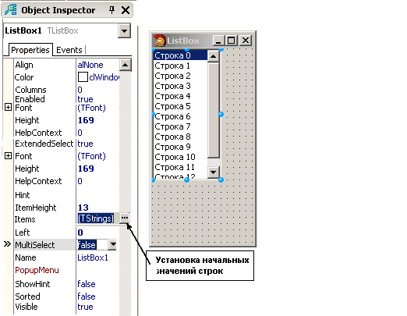Select the MultiSelect property

click(35, 245)
